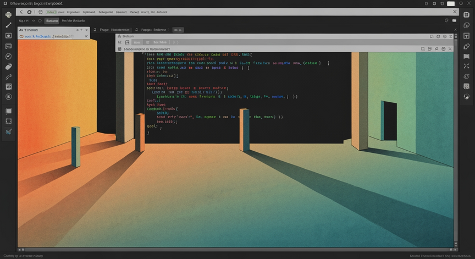Screen dimensions: 475x259
Task: Click the crossed tools icon in right sidebar
Action: [x=467, y=66]
